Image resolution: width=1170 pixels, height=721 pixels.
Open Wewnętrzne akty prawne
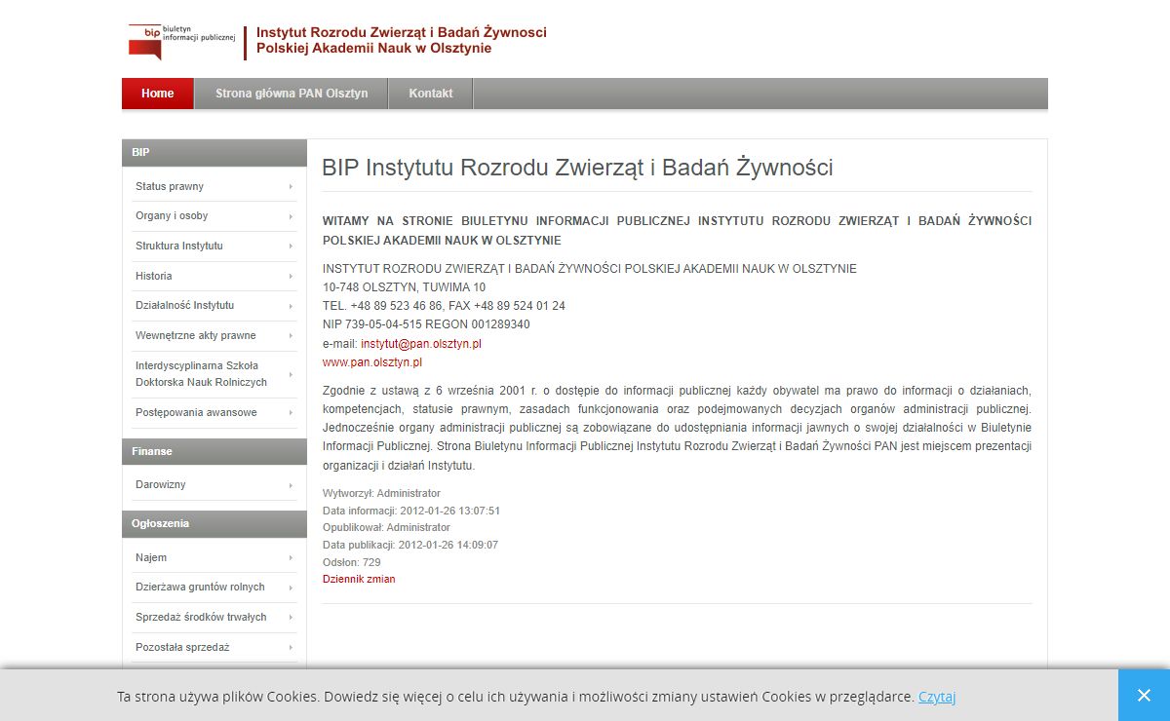pos(214,335)
